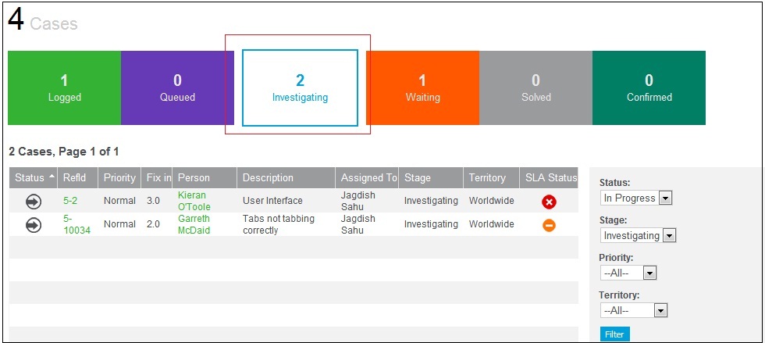The image size is (765, 343).
Task: Click Investigating stage cell for case 5-2
Action: tap(431, 201)
